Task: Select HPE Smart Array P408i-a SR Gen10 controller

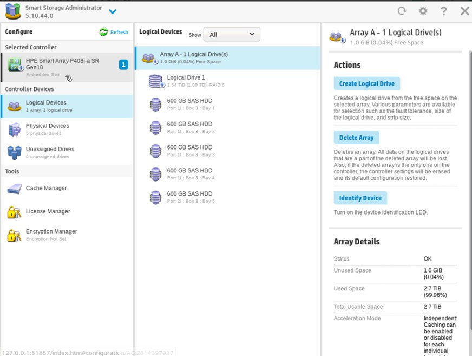Action: pyautogui.click(x=67, y=68)
